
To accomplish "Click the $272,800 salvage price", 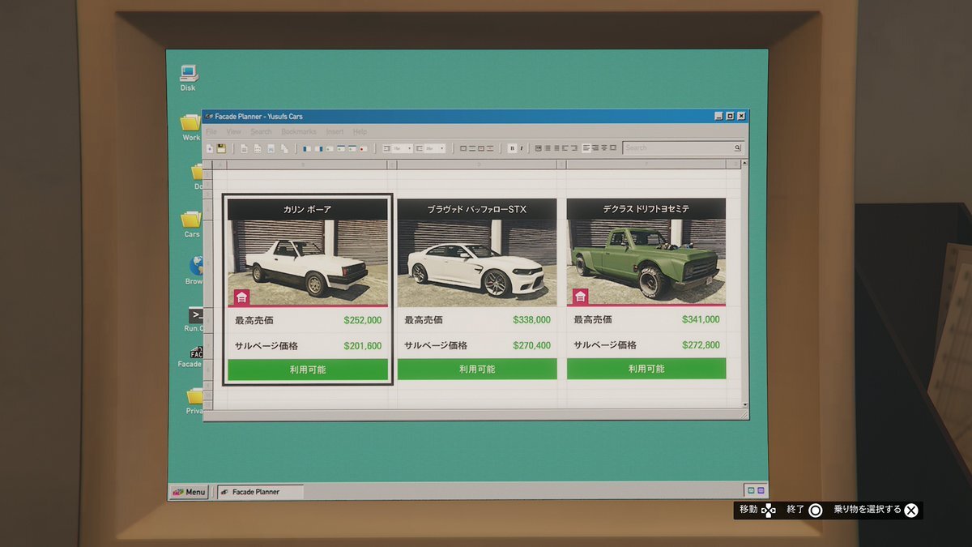I will point(701,346).
